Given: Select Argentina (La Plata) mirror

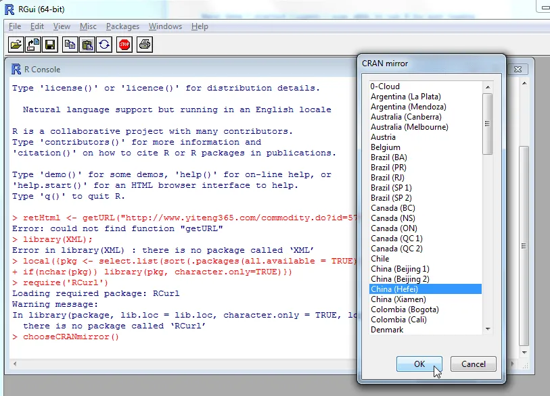Looking at the screenshot, I should (x=426, y=97).
